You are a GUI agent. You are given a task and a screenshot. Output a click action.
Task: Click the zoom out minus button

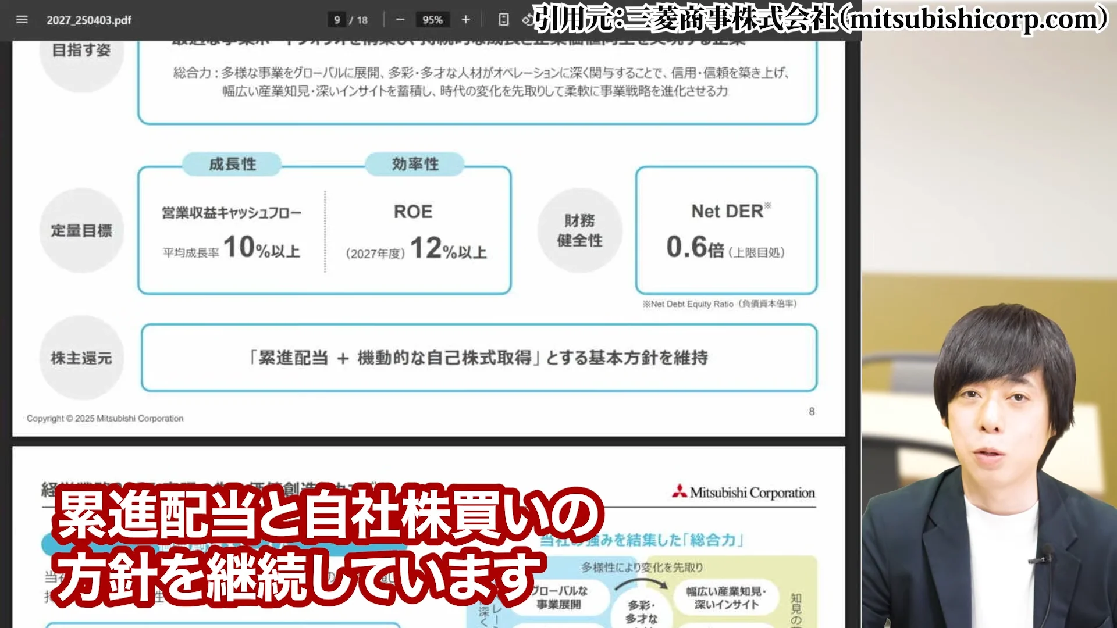point(400,20)
